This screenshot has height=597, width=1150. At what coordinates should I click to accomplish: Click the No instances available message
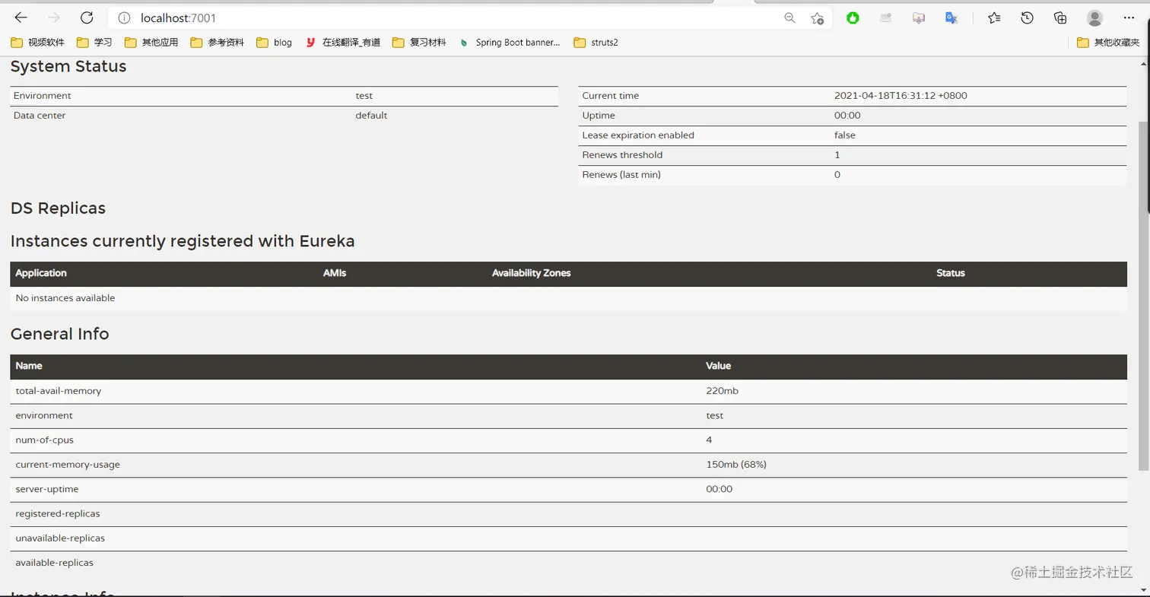coord(65,298)
